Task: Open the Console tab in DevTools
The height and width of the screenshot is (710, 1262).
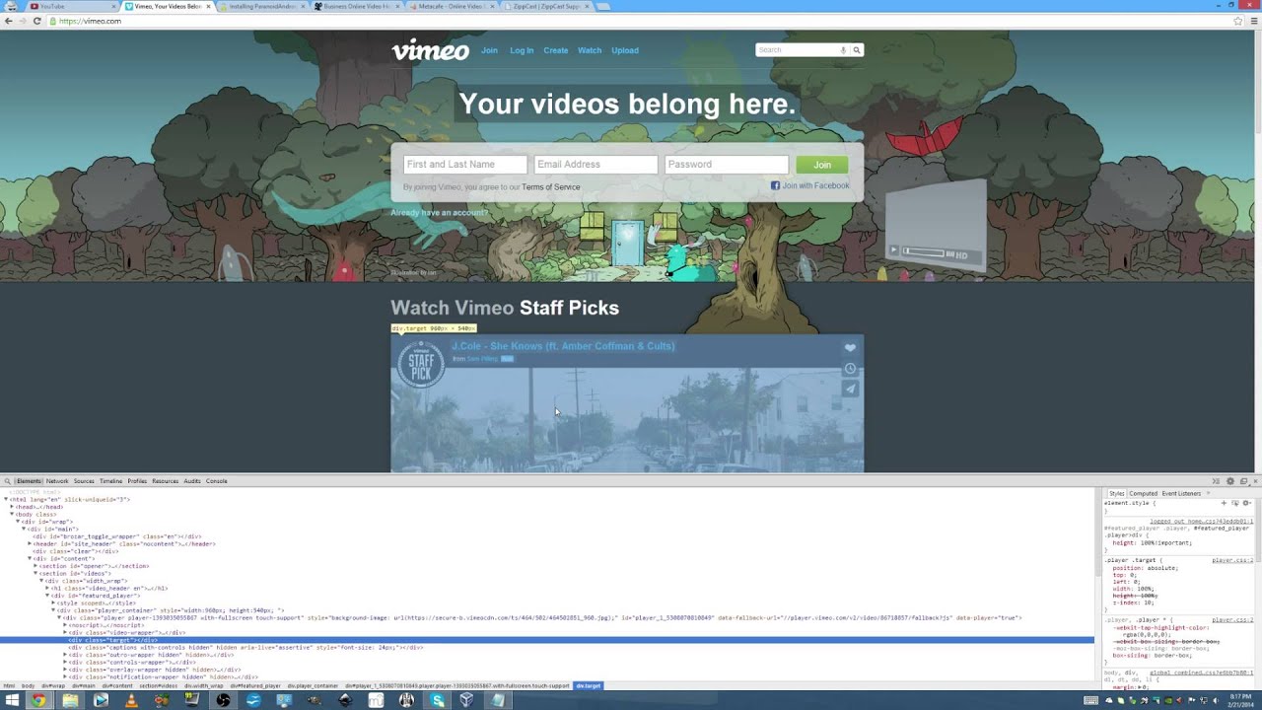Action: [216, 481]
